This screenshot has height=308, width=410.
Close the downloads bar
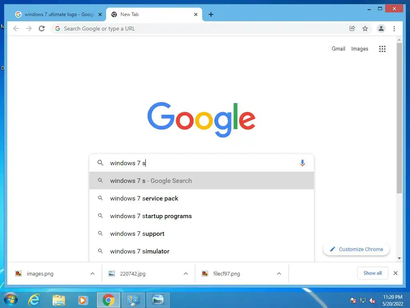click(x=395, y=273)
